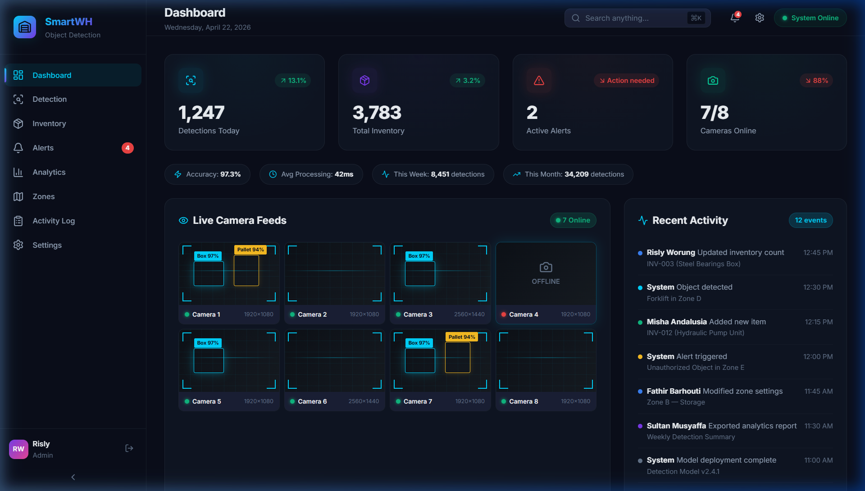Click the logout icon beside Risly
Image resolution: width=865 pixels, height=491 pixels.
point(129,448)
